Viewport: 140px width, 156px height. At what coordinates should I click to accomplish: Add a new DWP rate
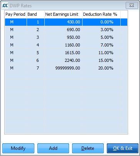coord(53,148)
